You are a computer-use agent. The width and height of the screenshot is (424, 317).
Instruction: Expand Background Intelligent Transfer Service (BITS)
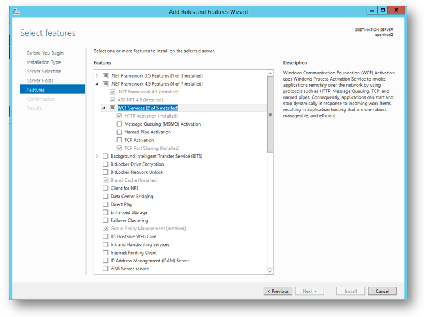[97, 156]
